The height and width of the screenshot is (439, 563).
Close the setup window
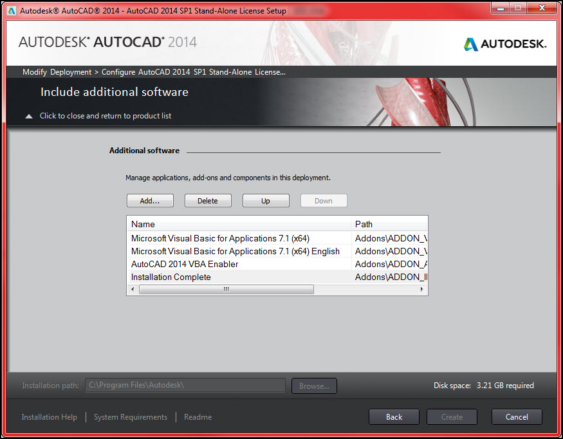click(x=542, y=8)
